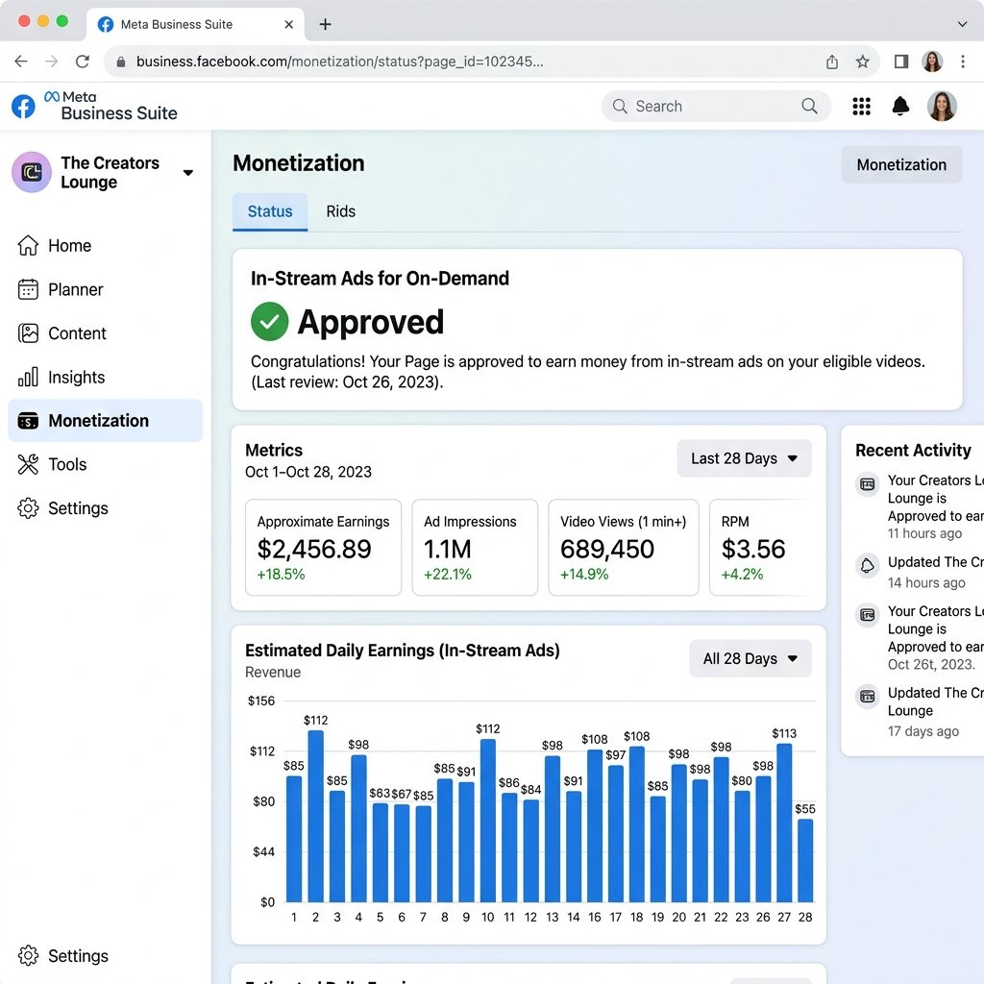Viewport: 984px width, 984px height.
Task: Click the browser back arrow
Action: tap(21, 61)
